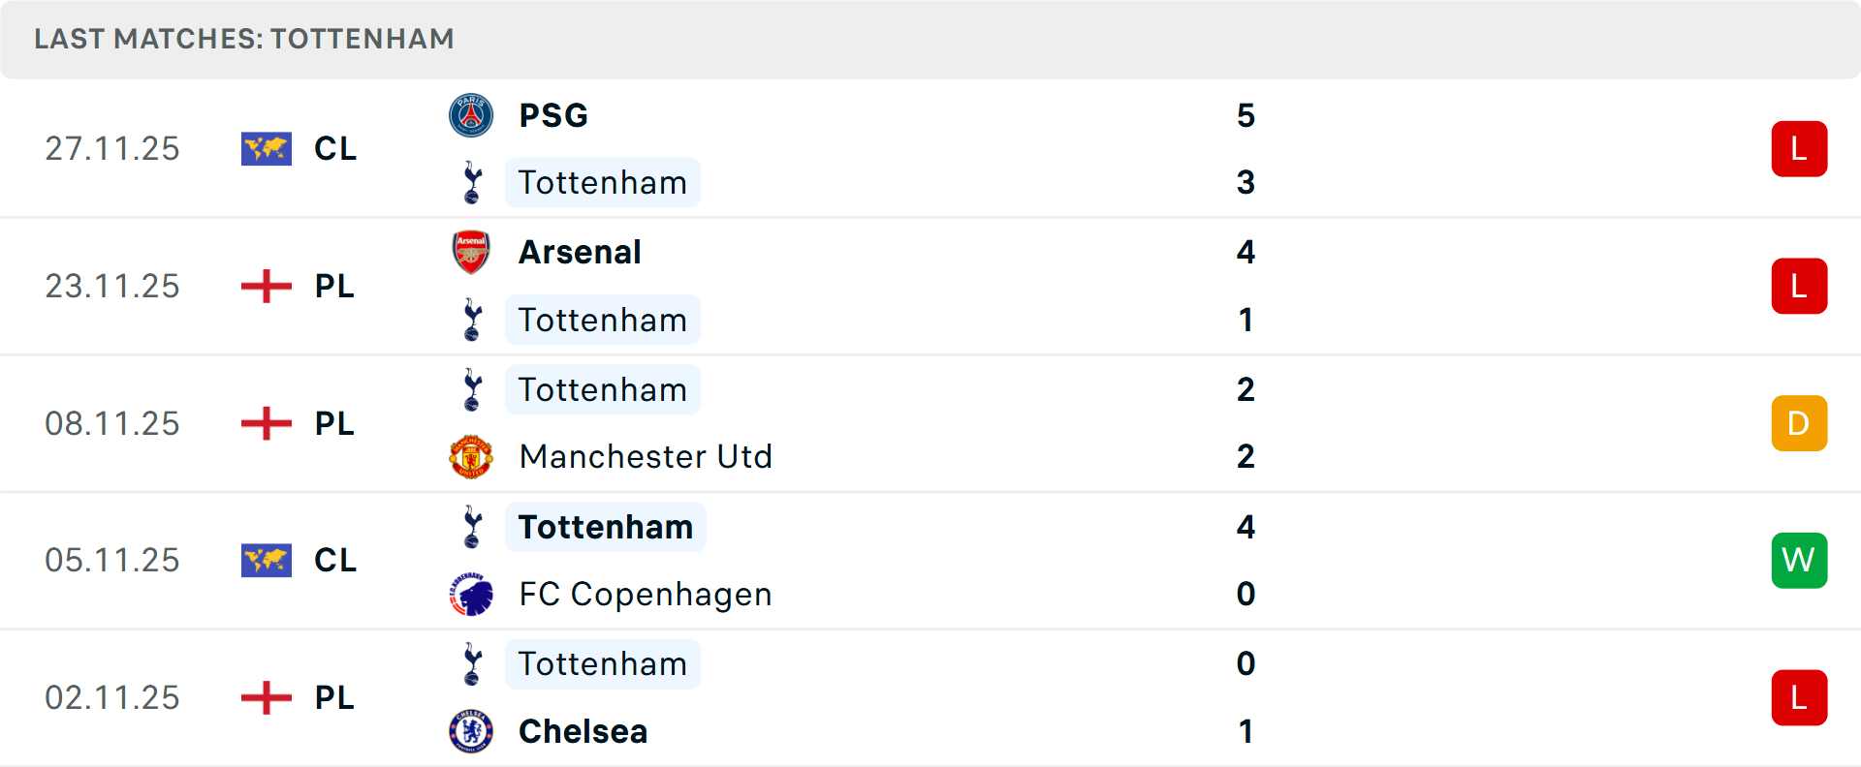Click the Arsenal team name
Viewport: 1861px width, 767px height.
579,252
